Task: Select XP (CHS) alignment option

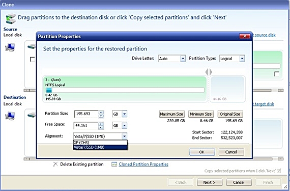Action: [100, 143]
